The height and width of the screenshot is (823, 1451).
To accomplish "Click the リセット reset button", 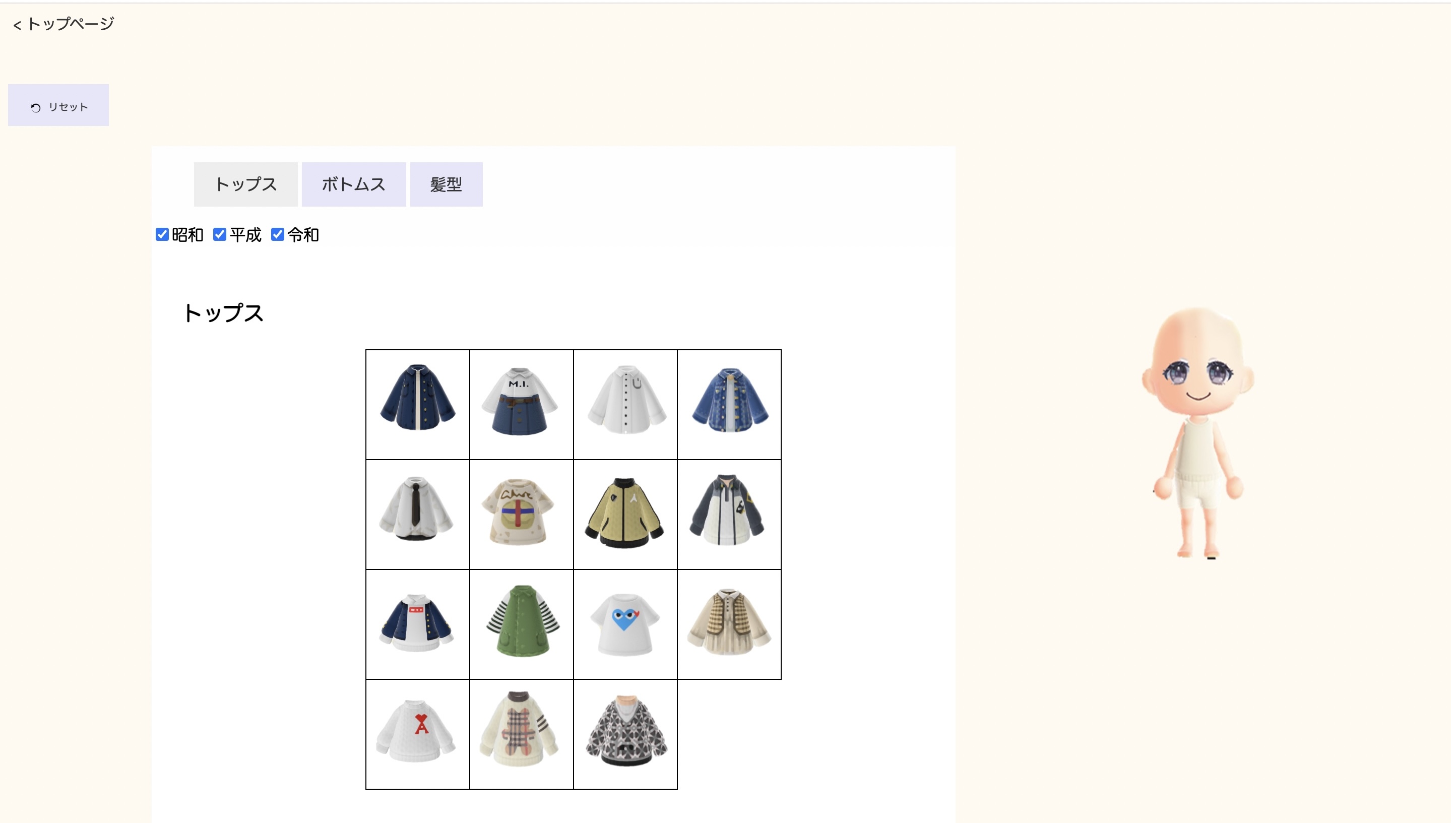I will pyautogui.click(x=58, y=105).
